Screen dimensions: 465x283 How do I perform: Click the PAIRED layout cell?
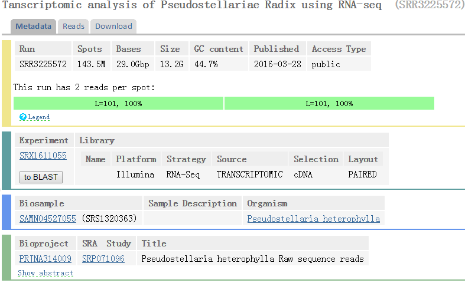pos(362,175)
